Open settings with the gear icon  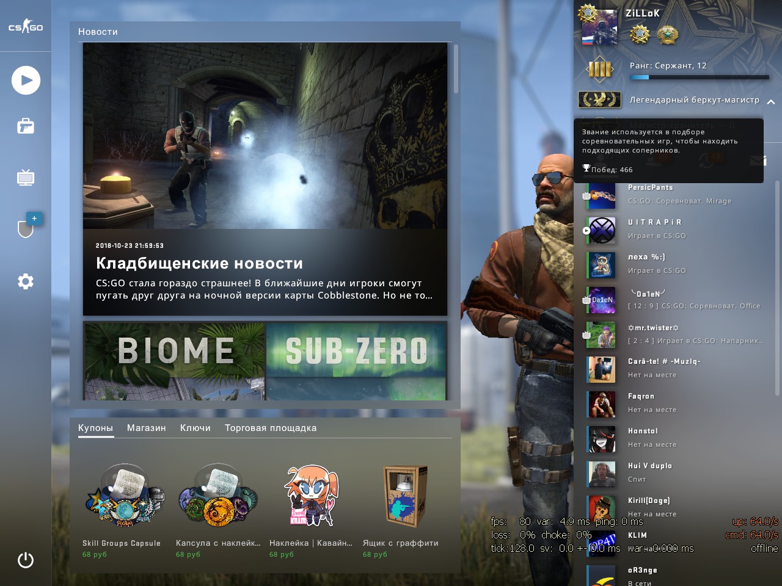[26, 281]
